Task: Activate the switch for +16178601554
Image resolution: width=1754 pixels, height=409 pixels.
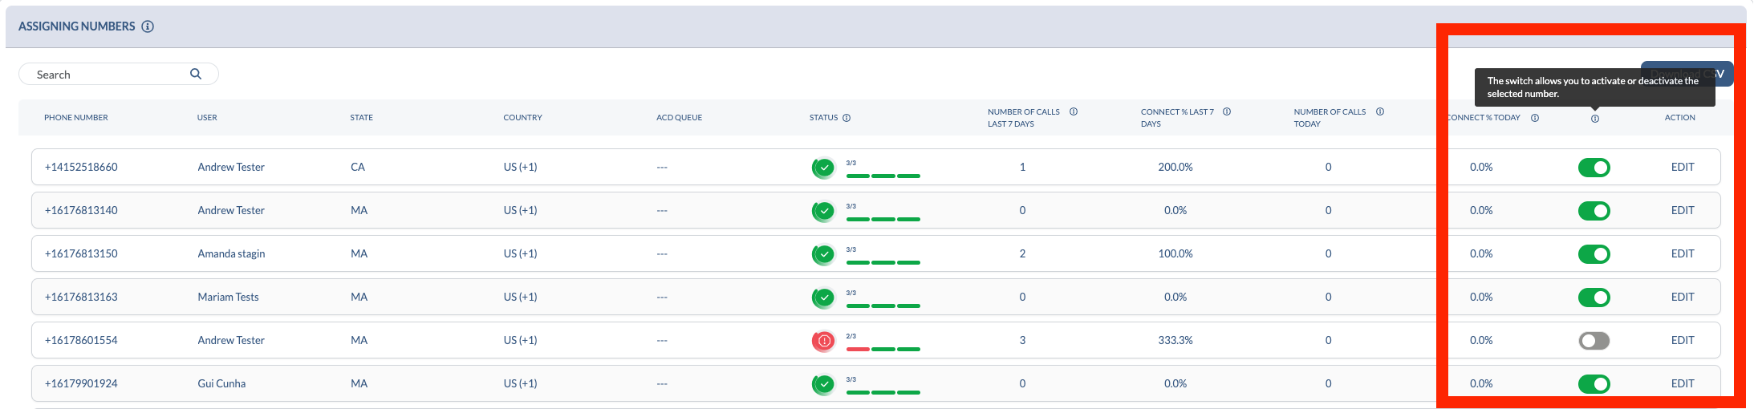Action: (x=1594, y=341)
